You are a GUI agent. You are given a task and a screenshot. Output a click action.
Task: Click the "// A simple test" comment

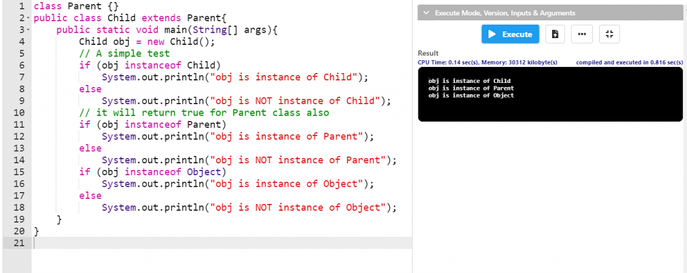124,54
